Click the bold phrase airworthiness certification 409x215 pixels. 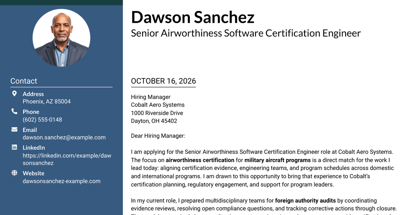click(200, 160)
